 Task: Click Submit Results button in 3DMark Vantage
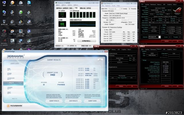coord(54,101)
